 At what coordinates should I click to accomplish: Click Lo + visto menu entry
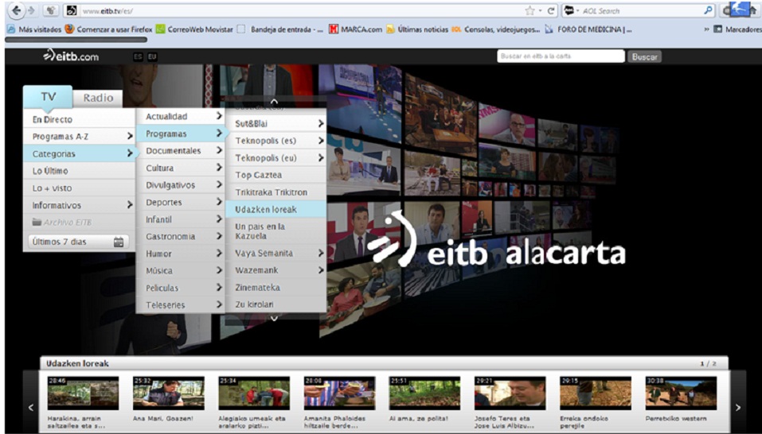[x=79, y=188]
